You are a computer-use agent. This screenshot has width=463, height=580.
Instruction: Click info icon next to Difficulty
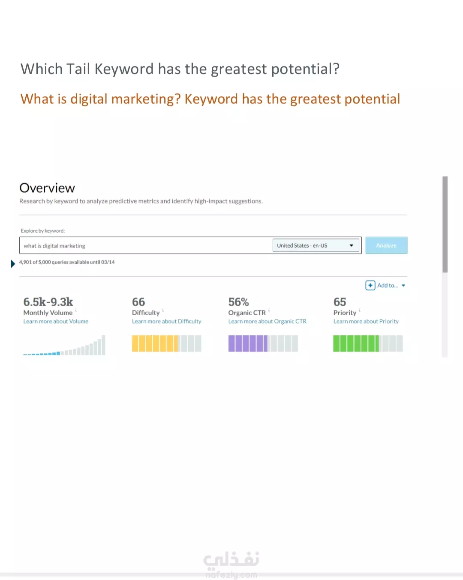coord(163,310)
